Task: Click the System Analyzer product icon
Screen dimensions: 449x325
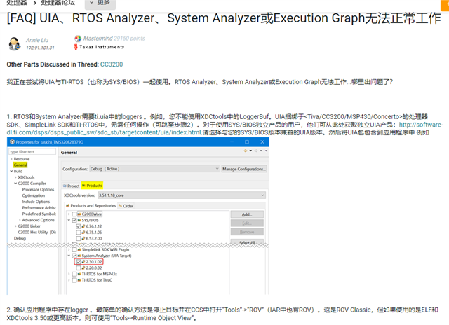Action: click(79, 256)
